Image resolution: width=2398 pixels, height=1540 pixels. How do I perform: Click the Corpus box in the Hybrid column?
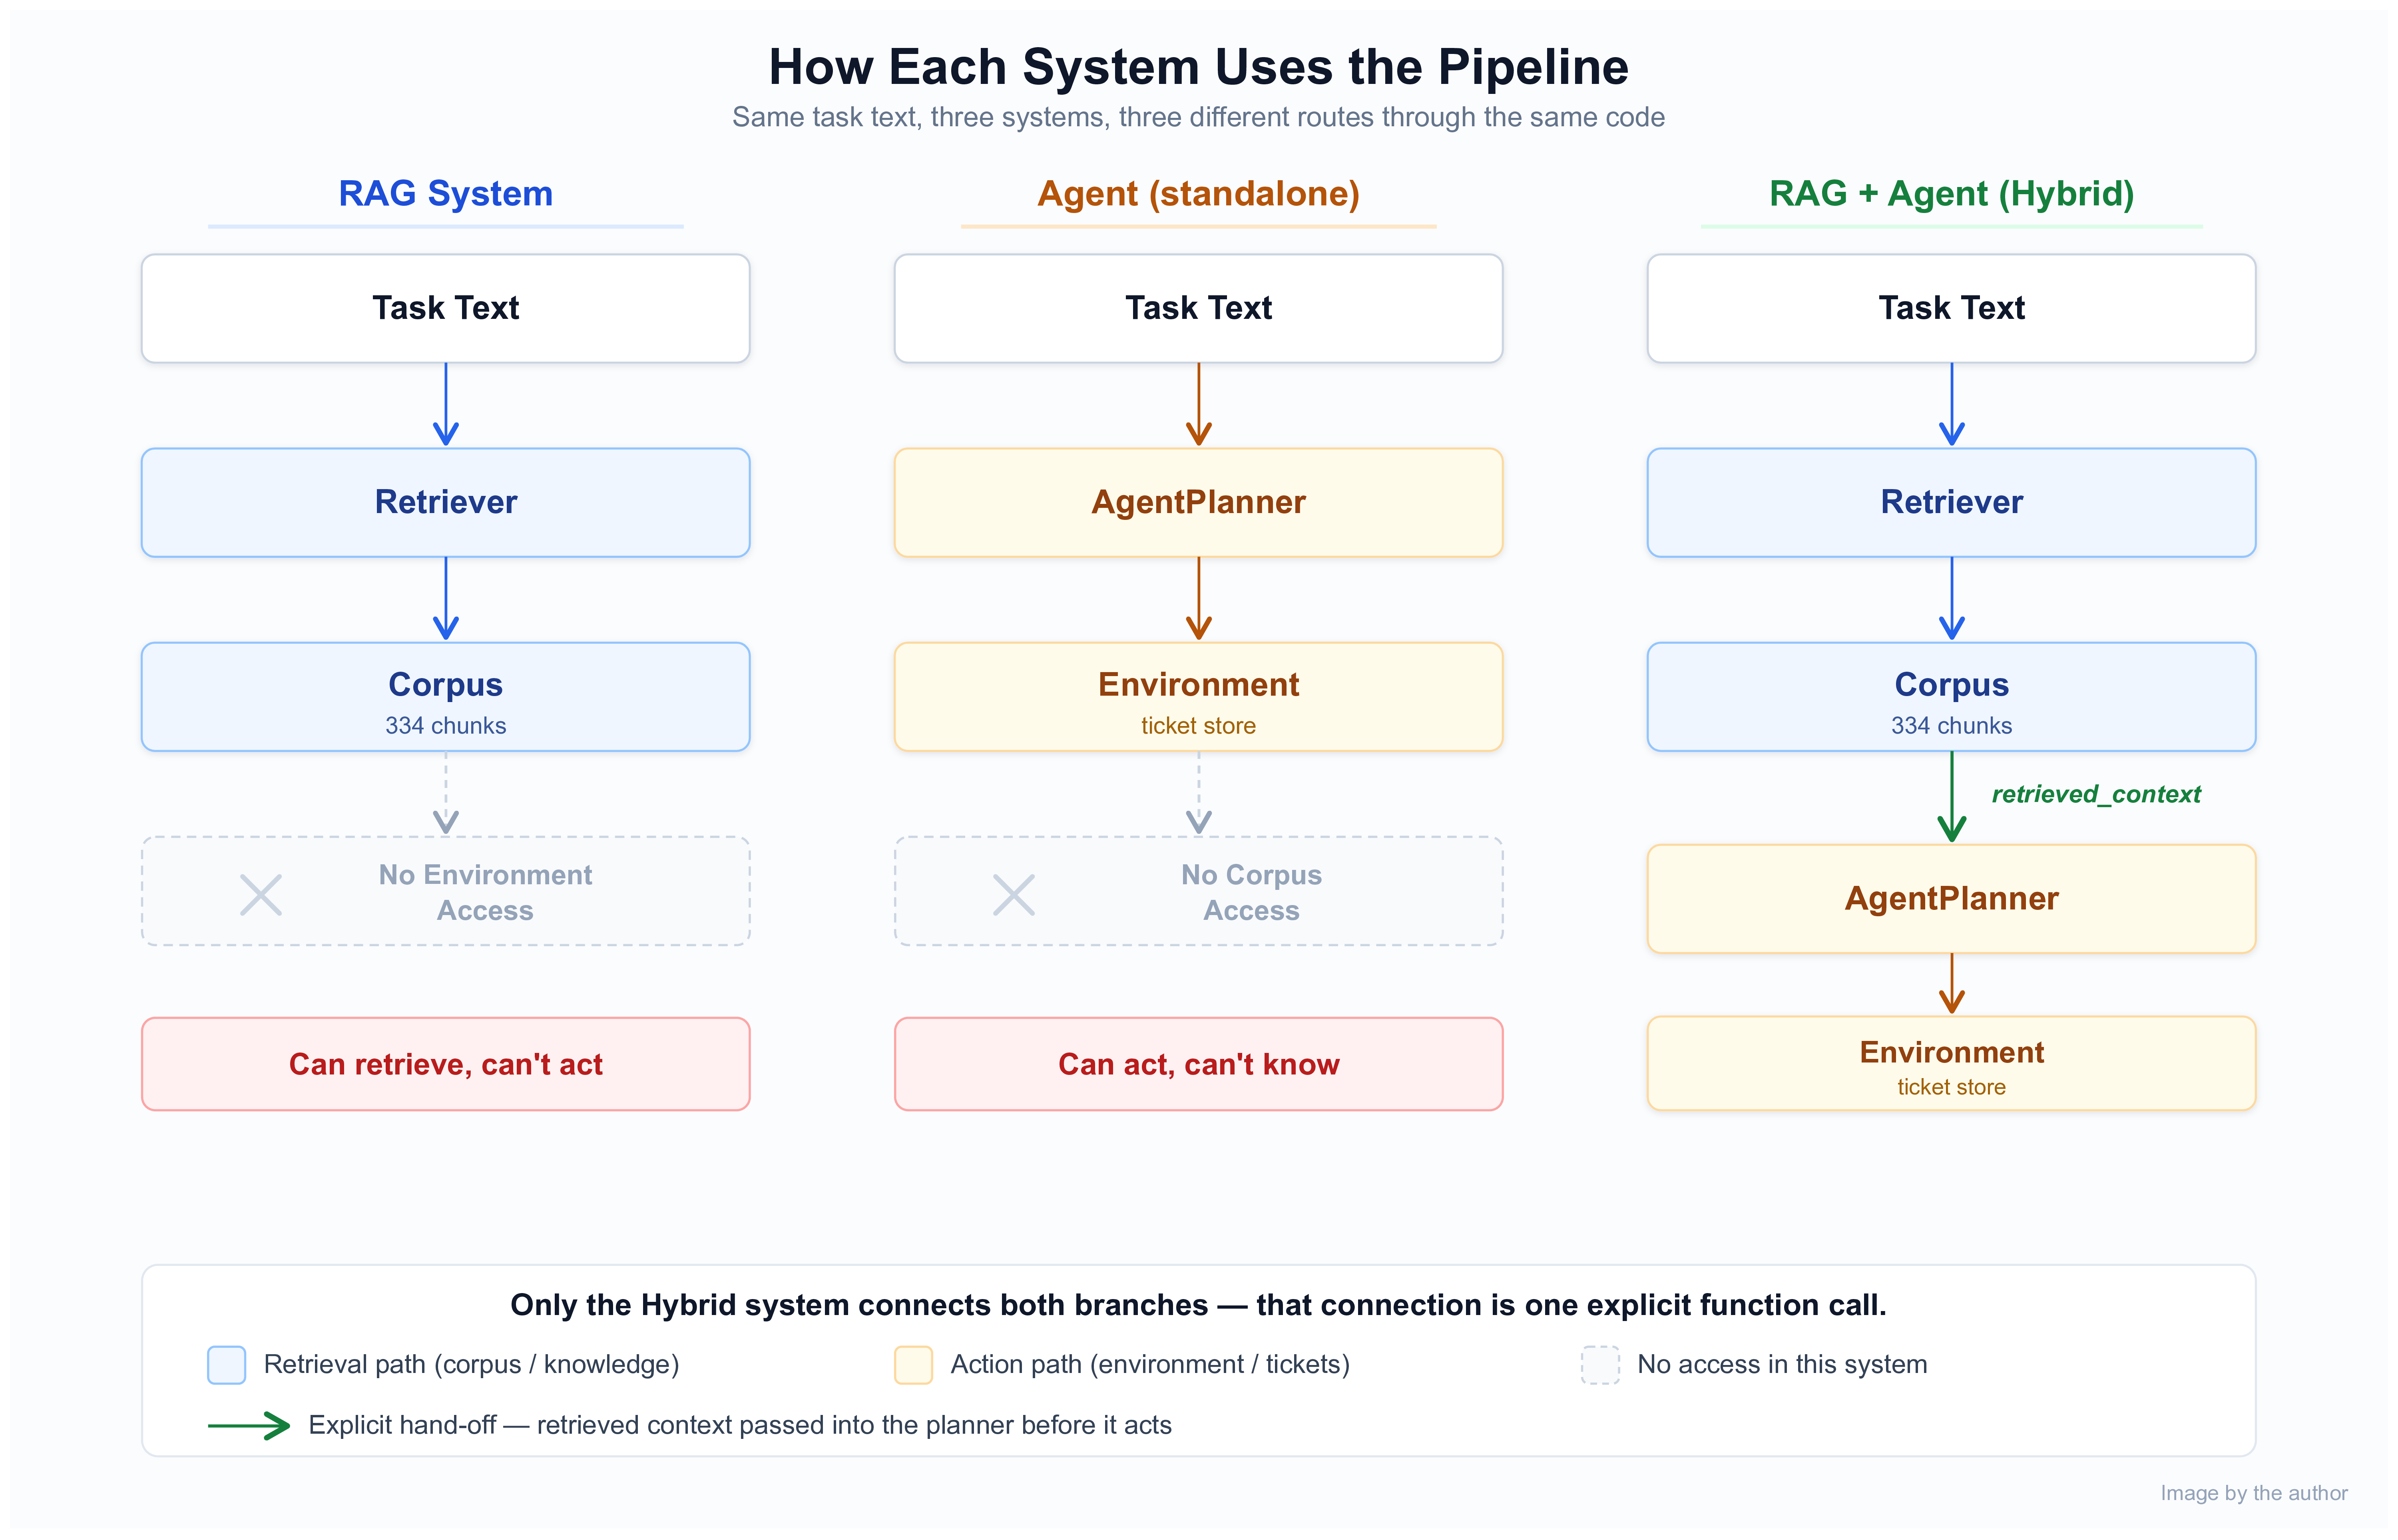tap(1952, 697)
